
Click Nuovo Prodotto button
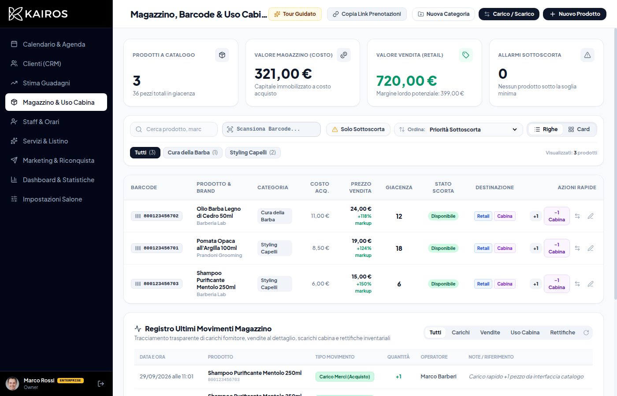click(575, 14)
